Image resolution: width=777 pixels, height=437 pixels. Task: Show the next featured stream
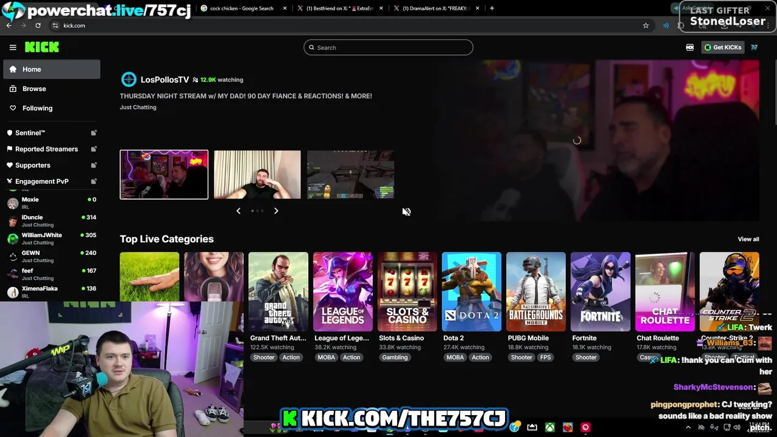coord(276,211)
